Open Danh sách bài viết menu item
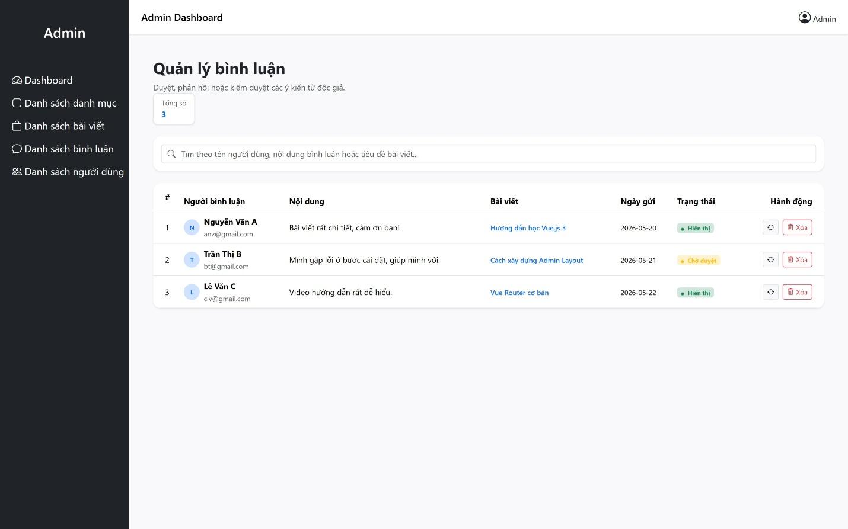The height and width of the screenshot is (529, 848). pyautogui.click(x=58, y=126)
